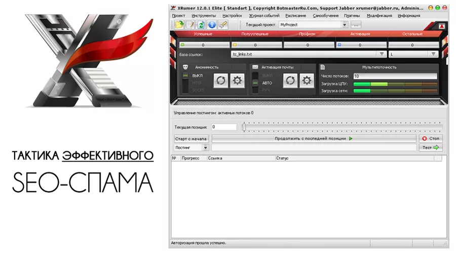Expand the Текущий проект MyProject dropdown

[345, 25]
